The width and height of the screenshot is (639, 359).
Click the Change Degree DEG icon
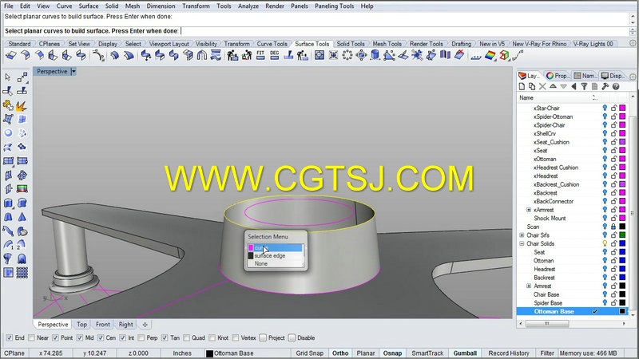275,56
